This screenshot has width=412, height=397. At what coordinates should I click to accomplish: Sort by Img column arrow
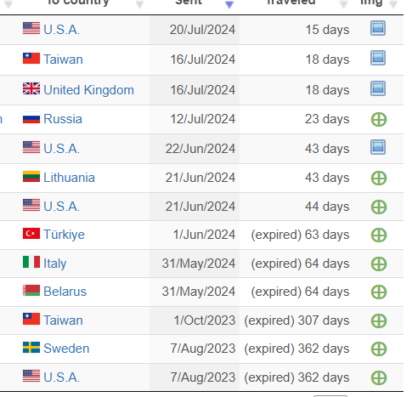(x=393, y=4)
